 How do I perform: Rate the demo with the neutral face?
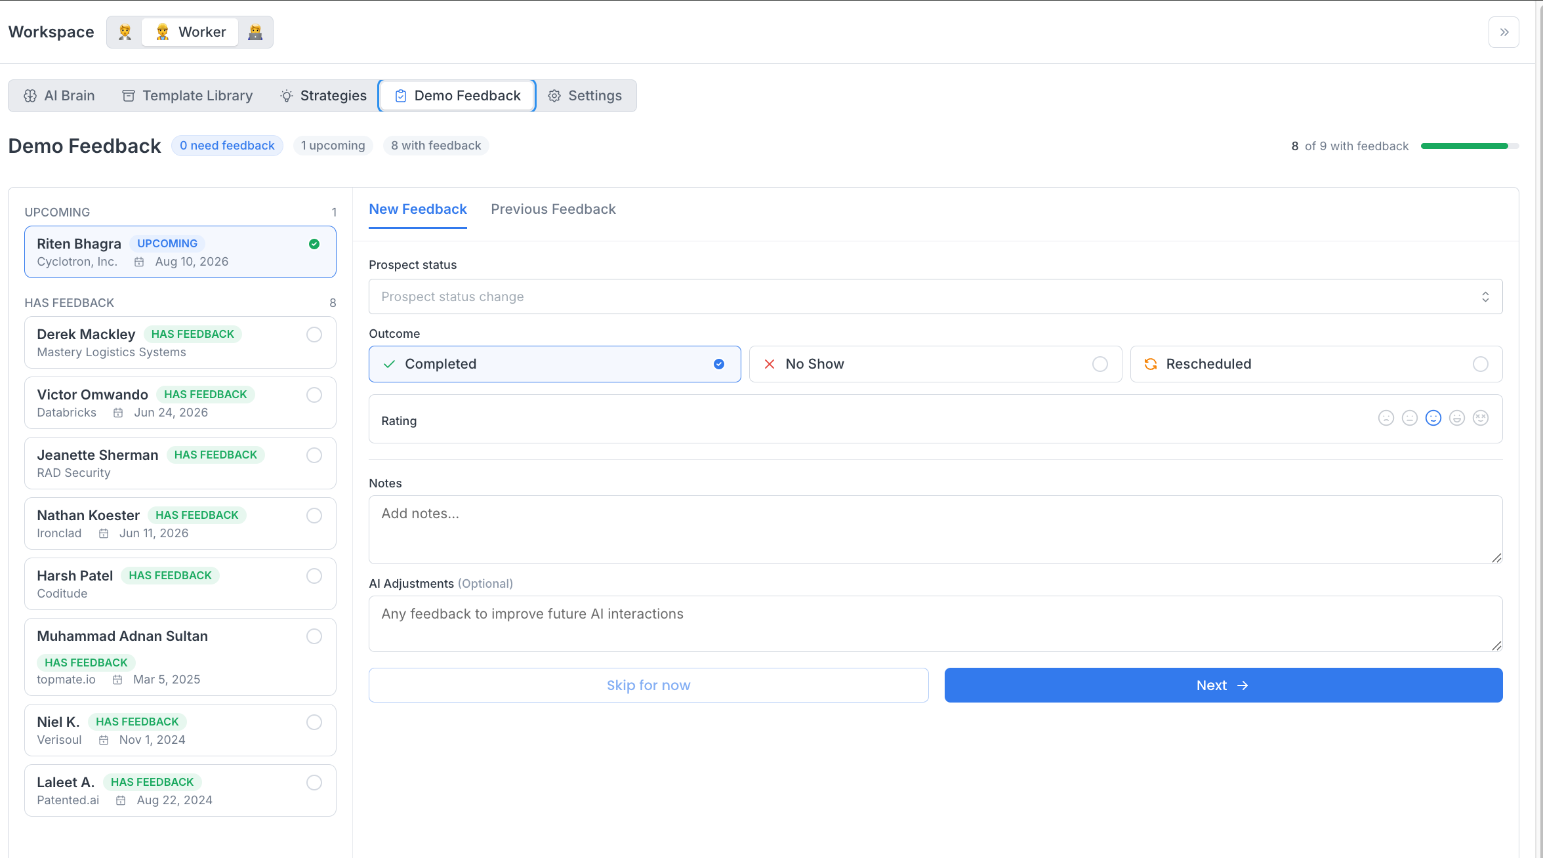click(x=1409, y=418)
